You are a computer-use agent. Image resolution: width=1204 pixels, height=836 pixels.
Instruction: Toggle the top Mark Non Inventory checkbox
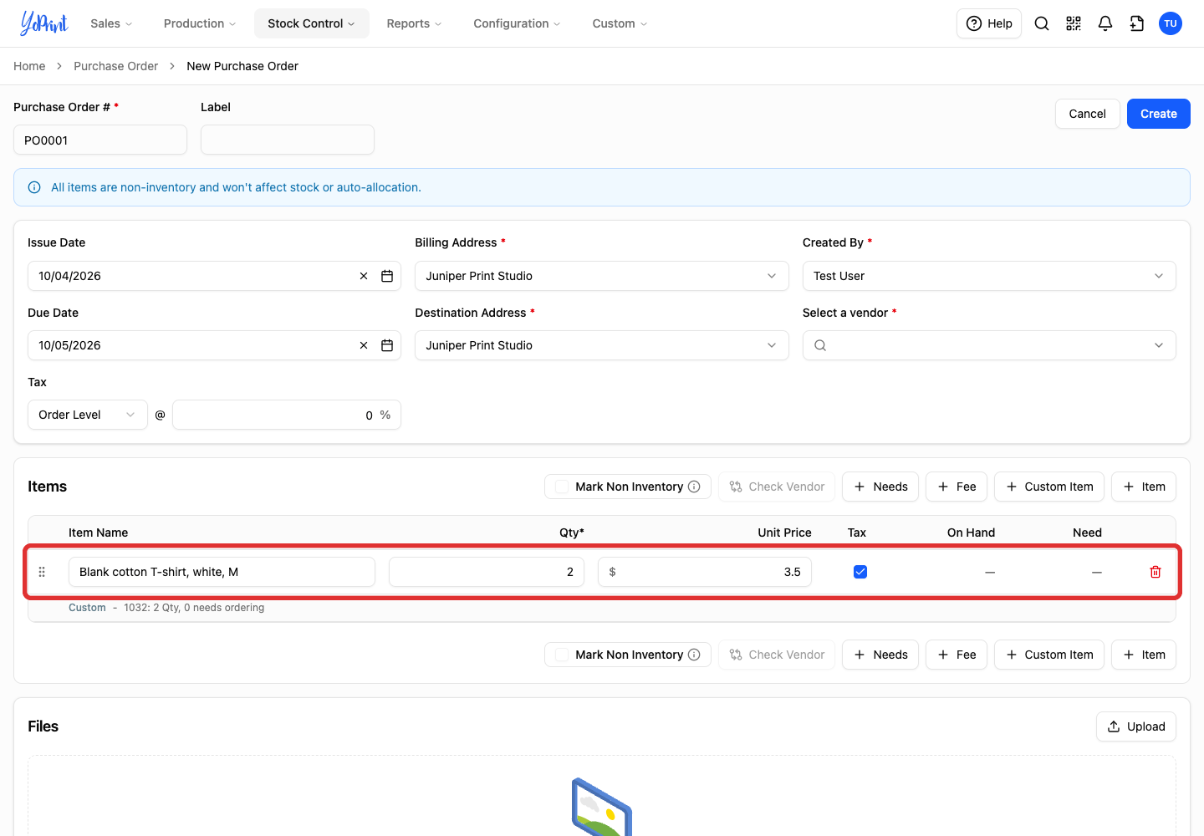(x=562, y=487)
